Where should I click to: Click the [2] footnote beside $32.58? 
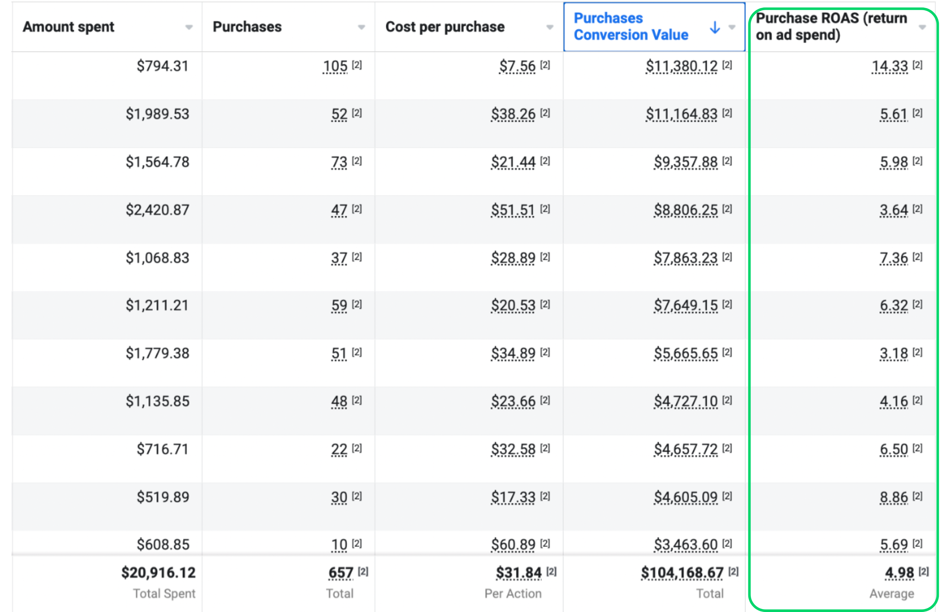tap(545, 448)
